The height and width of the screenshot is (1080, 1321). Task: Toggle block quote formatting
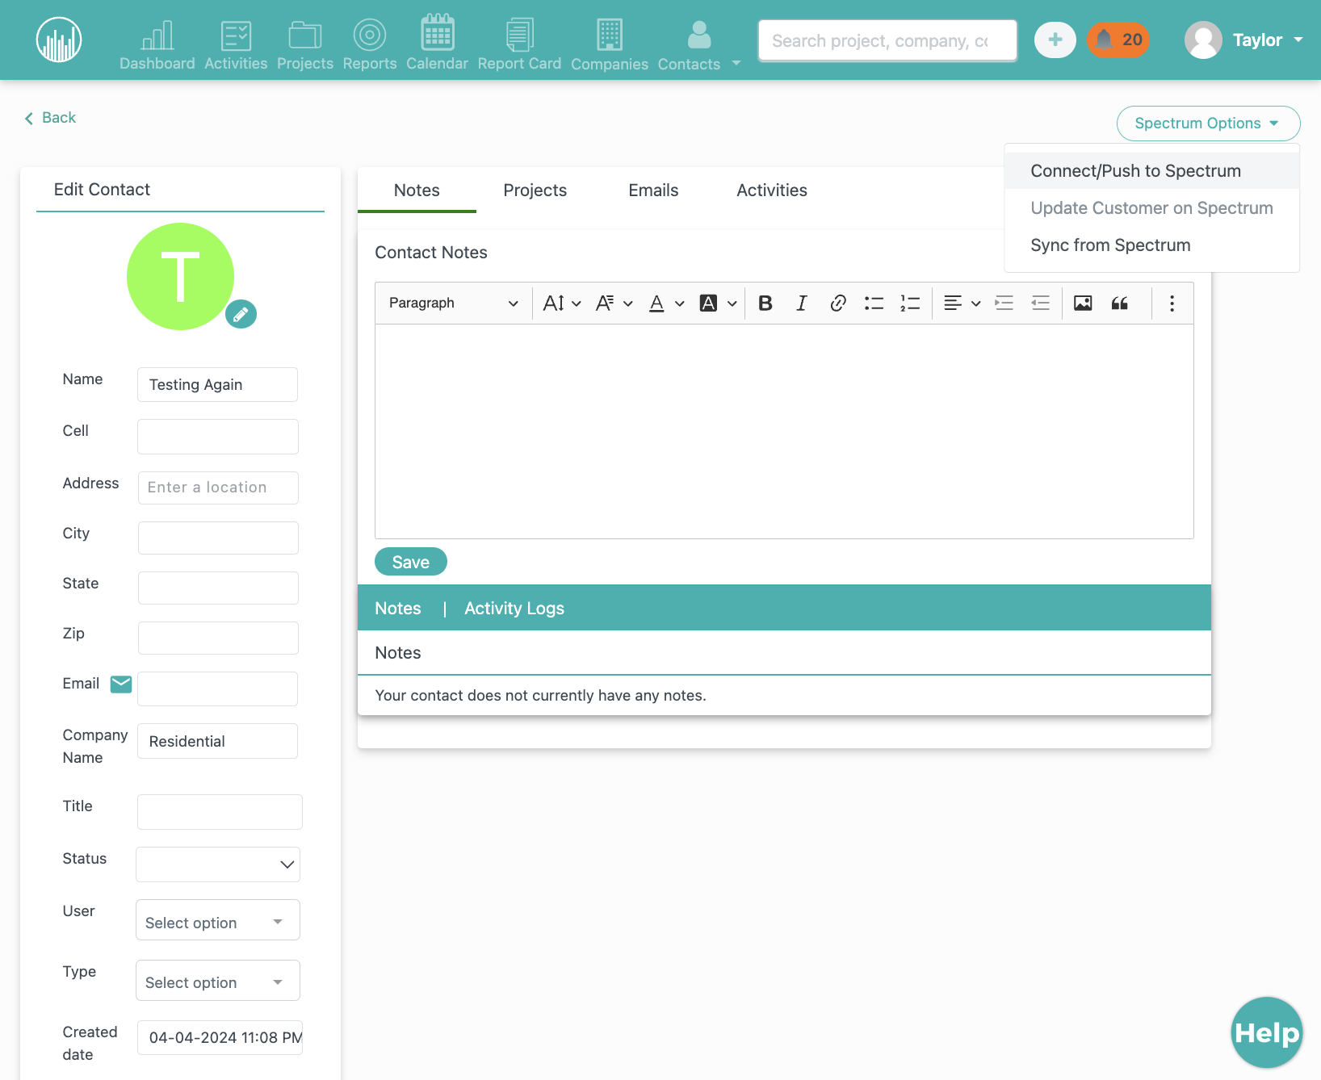click(x=1119, y=303)
